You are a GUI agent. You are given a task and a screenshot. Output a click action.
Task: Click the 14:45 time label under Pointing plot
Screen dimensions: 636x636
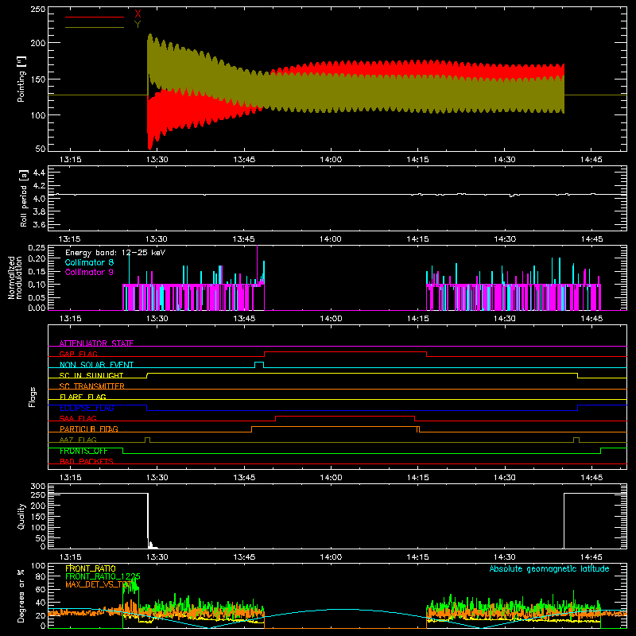(x=591, y=160)
